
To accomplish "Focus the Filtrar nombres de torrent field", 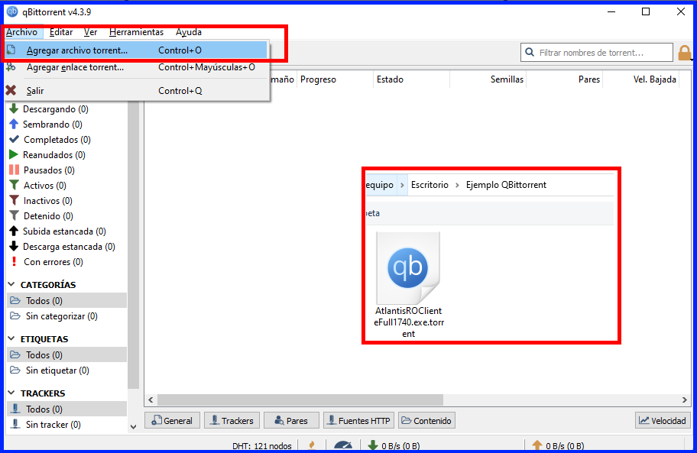I will coord(597,53).
